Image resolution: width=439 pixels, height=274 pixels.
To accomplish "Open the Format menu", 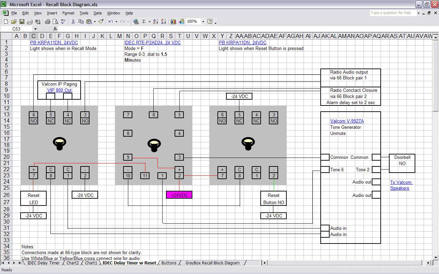I will (68, 13).
